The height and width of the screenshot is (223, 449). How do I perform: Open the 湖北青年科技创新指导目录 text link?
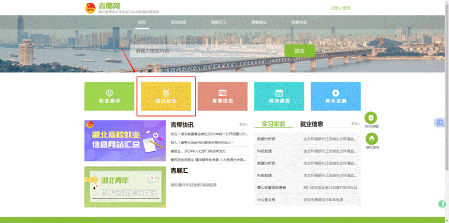click(x=194, y=185)
